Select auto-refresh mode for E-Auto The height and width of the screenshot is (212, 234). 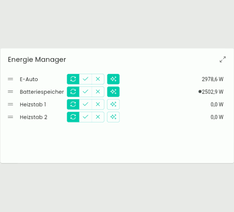[73, 79]
